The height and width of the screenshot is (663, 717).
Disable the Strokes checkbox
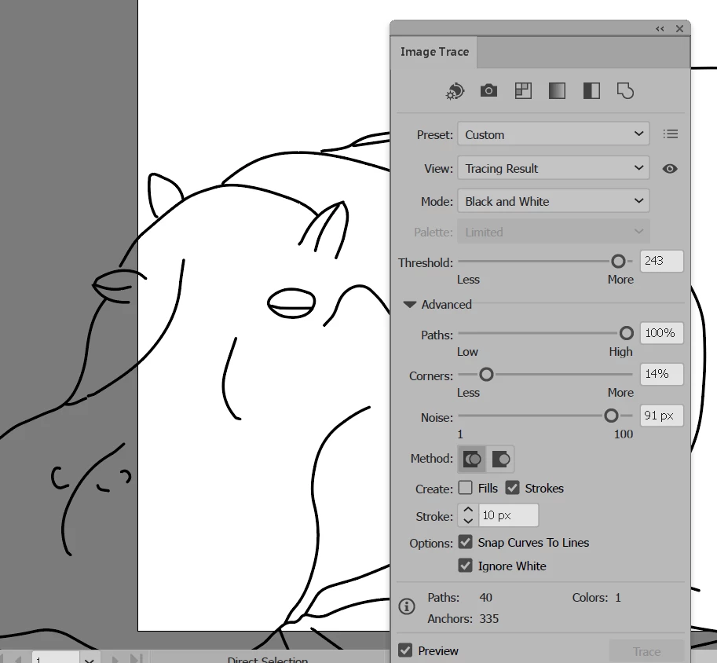tap(513, 488)
